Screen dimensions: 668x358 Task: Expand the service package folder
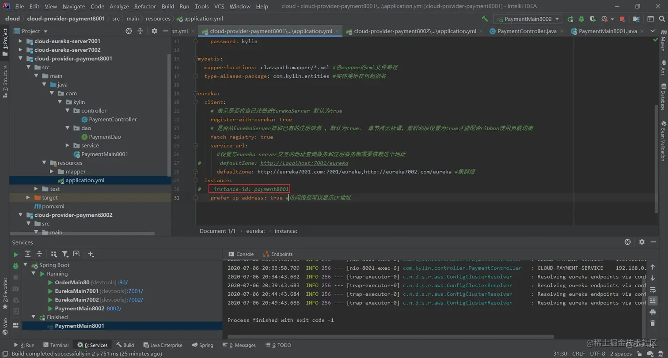[68, 145]
